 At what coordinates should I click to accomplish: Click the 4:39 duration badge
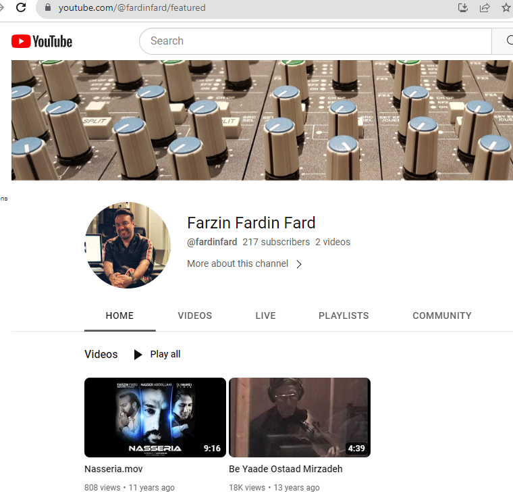(x=356, y=449)
